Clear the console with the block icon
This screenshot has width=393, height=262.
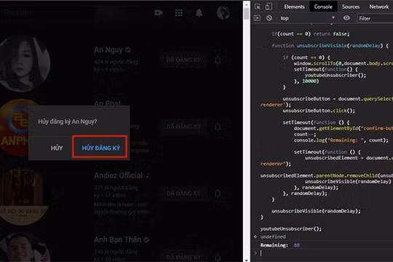click(269, 18)
